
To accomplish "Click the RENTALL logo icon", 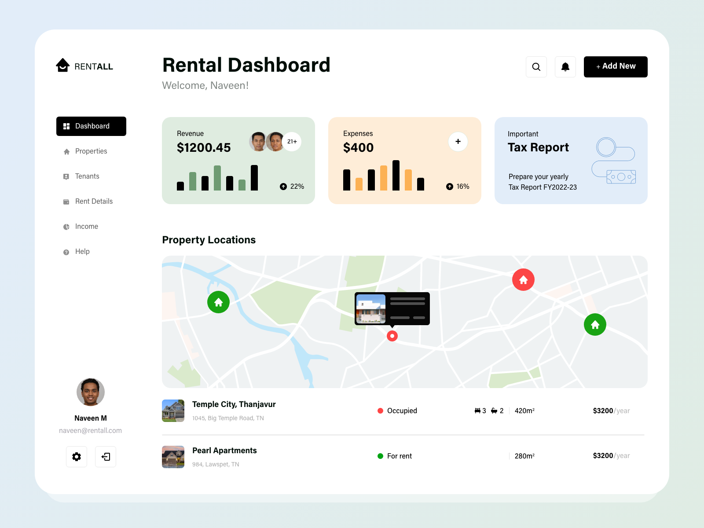I will pos(63,66).
